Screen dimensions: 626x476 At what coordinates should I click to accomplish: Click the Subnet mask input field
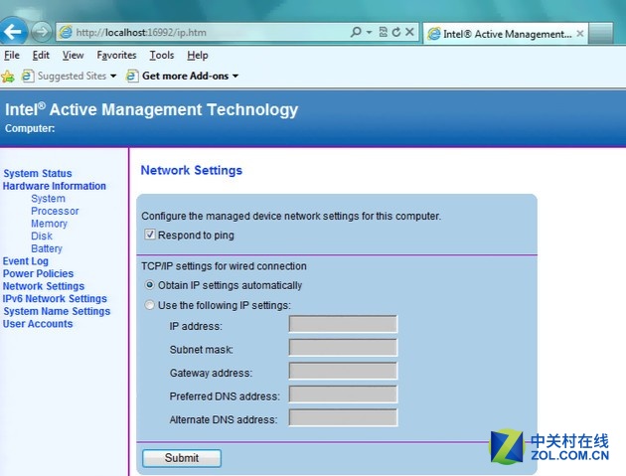click(343, 348)
